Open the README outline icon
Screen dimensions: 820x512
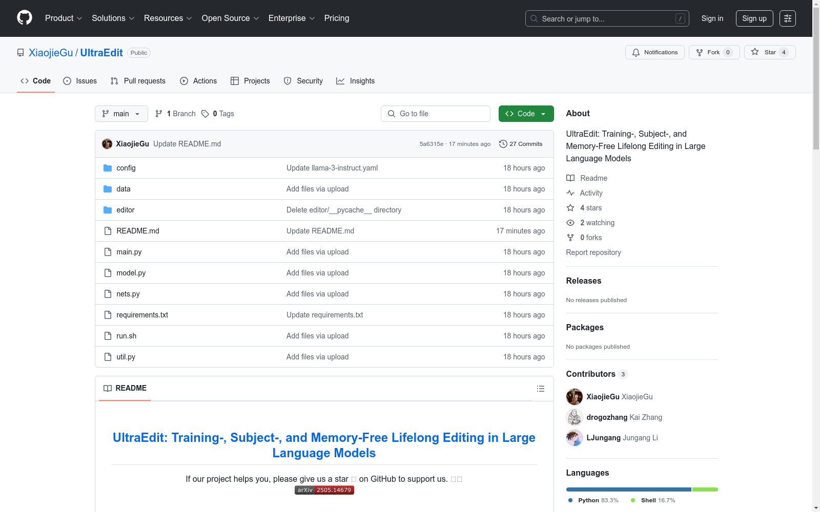point(540,389)
